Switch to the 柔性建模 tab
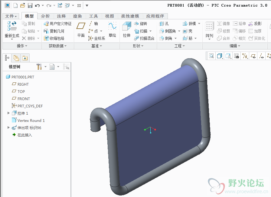The height and width of the screenshot is (197, 271). [x=130, y=16]
